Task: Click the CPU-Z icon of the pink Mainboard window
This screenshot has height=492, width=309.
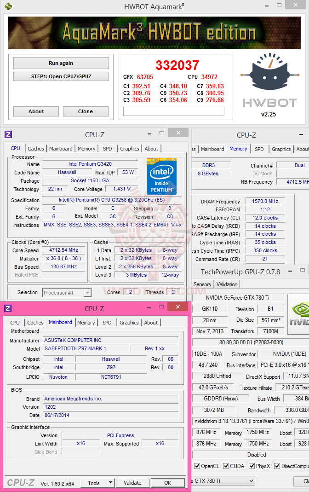Action: (x=8, y=308)
